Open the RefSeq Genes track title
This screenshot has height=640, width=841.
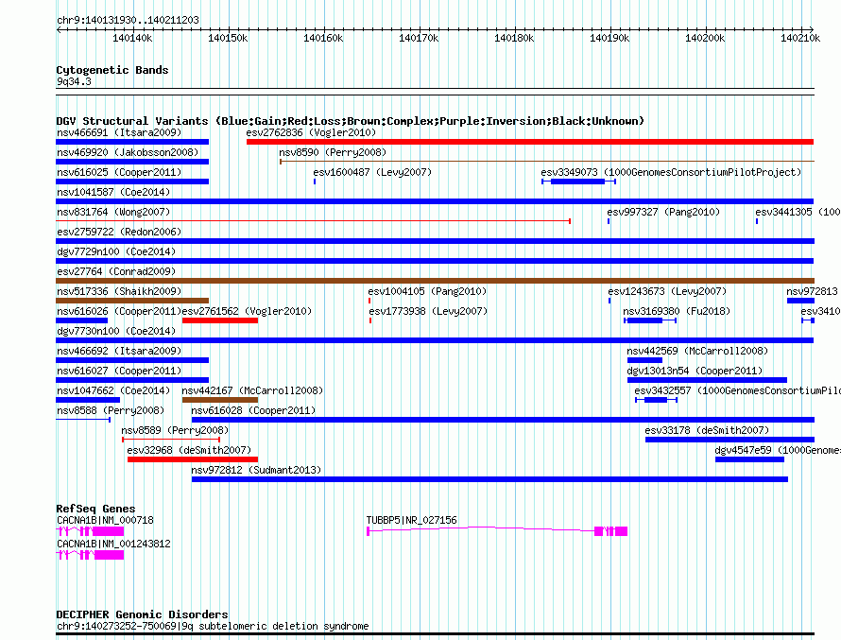[95, 509]
